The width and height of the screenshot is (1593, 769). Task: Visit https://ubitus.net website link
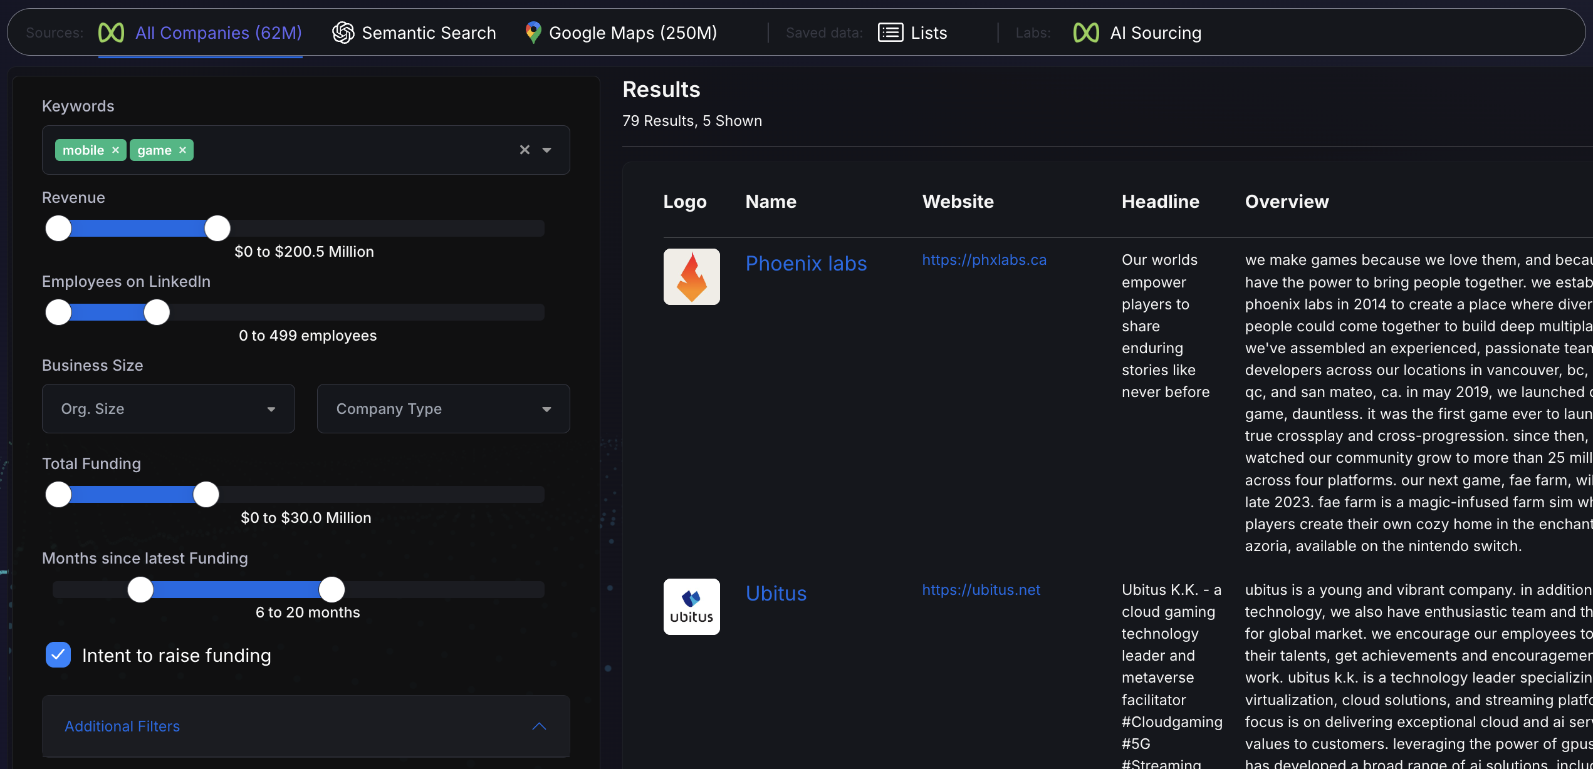click(x=981, y=590)
